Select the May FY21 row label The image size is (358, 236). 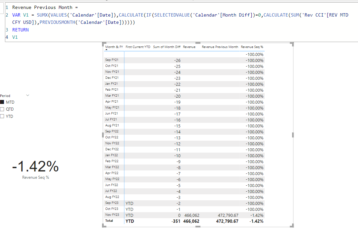[112, 107]
